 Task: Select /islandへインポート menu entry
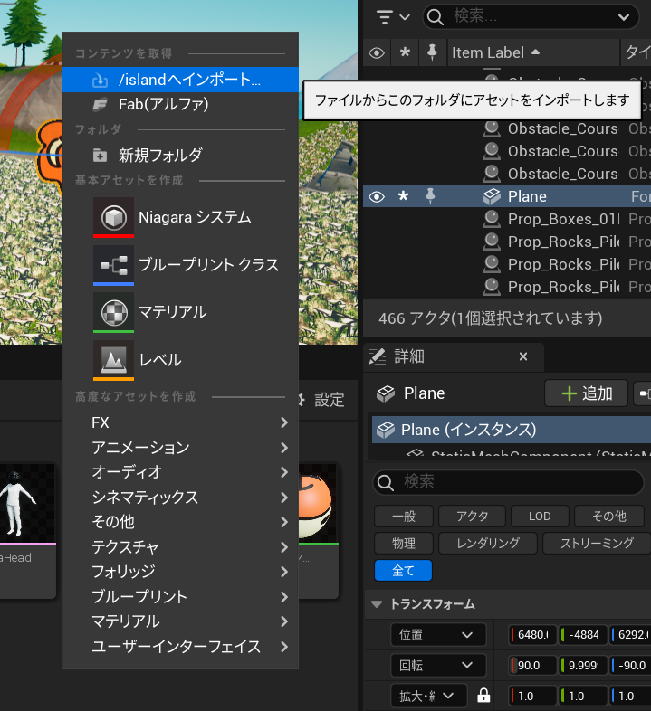point(180,80)
